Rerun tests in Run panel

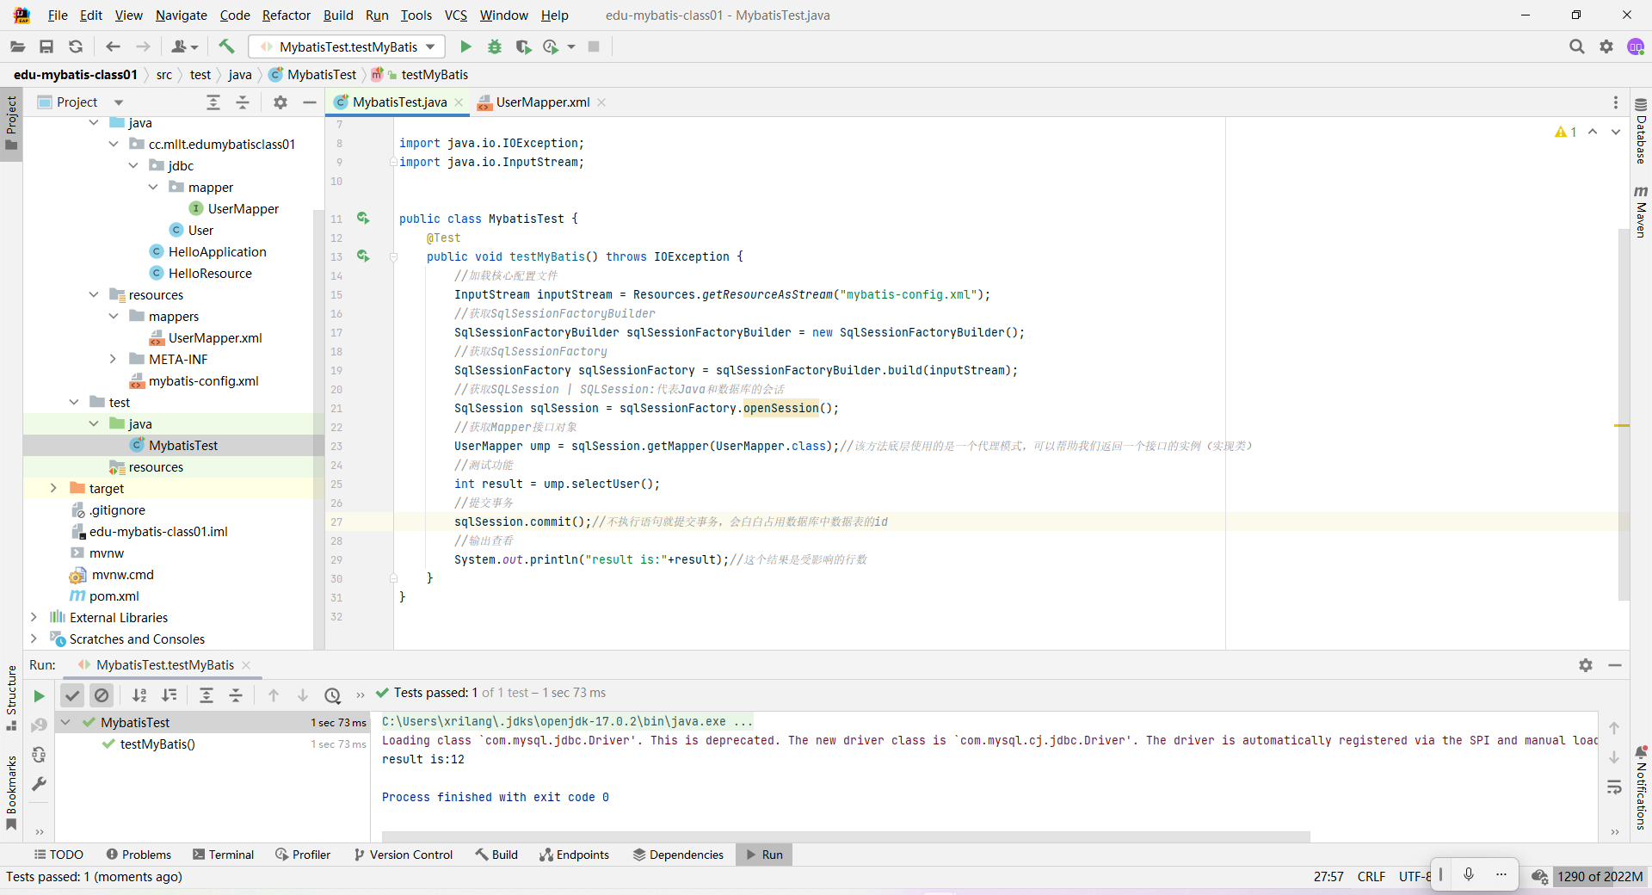pos(39,695)
